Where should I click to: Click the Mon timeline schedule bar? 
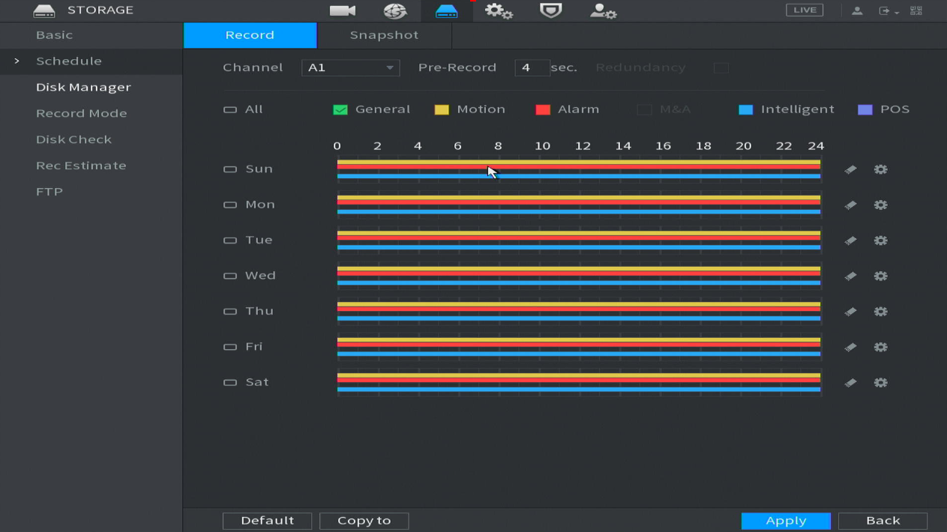(x=579, y=205)
